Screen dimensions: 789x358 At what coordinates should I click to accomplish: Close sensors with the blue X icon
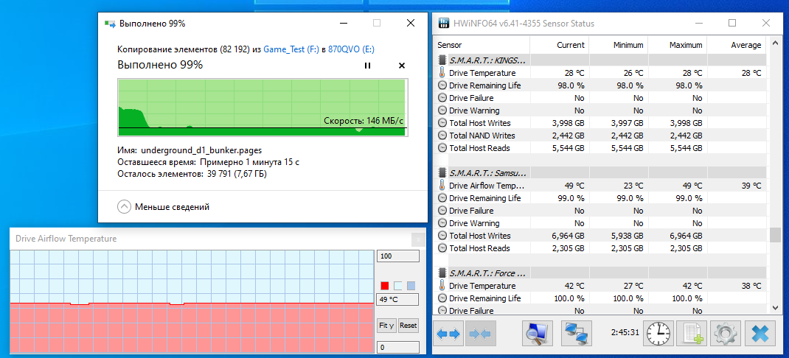[760, 334]
